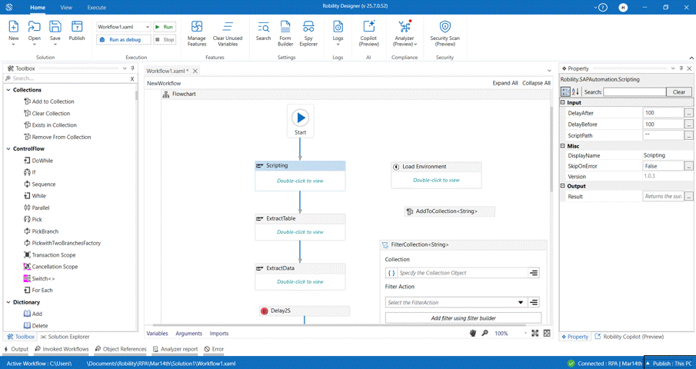Image resolution: width=696 pixels, height=369 pixels.
Task: Collapse the ControlFlow category
Action: [x=8, y=149]
